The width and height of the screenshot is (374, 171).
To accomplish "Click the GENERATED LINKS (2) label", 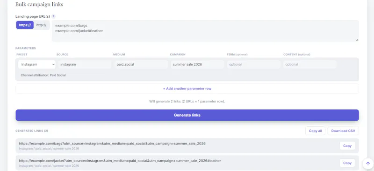I will [x=32, y=131].
